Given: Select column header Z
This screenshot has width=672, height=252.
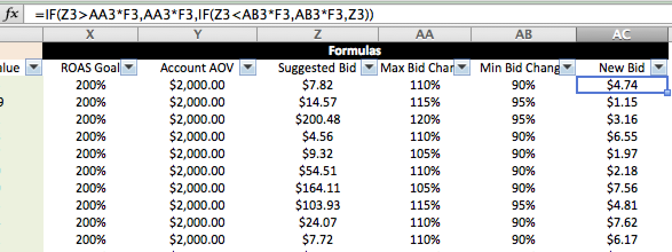Looking at the screenshot, I should point(318,35).
